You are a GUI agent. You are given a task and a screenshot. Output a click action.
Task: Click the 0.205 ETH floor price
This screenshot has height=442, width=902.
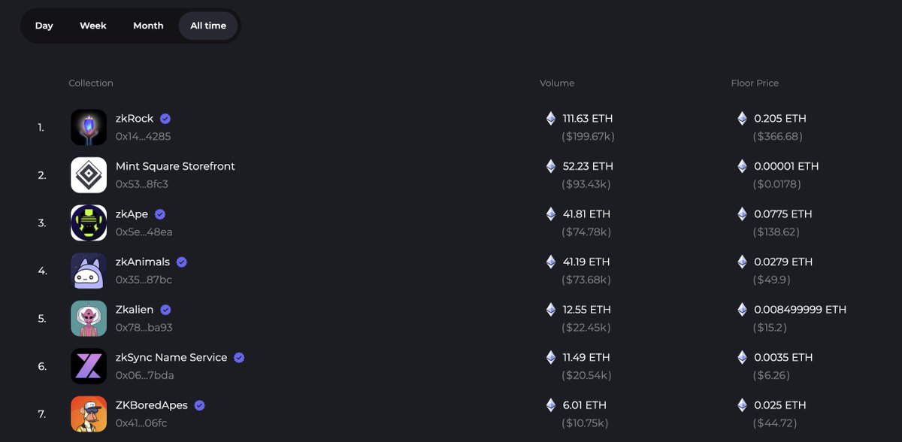(x=780, y=119)
